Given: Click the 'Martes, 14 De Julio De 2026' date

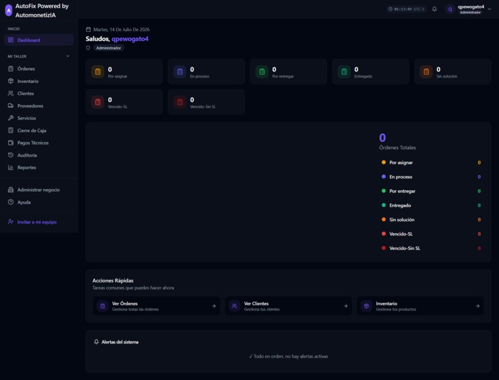Looking at the screenshot, I should click(121, 30).
